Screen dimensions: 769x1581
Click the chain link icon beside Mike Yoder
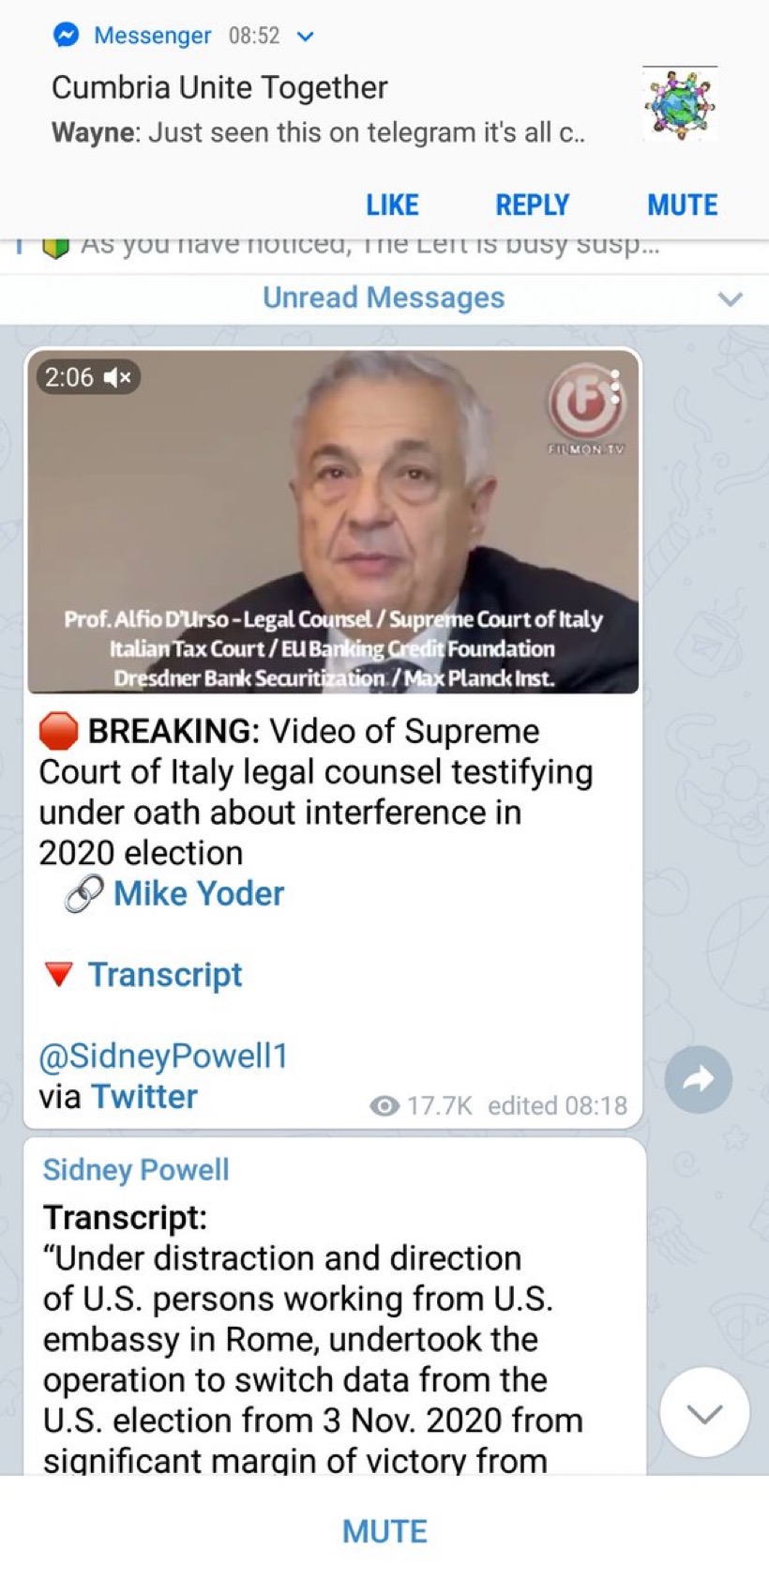pyautogui.click(x=83, y=895)
